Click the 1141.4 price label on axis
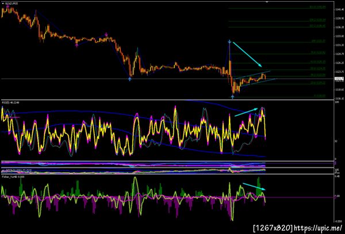This screenshot has height=234, width=345. (x=339, y=10)
